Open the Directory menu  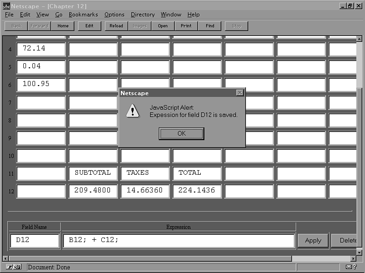(142, 15)
